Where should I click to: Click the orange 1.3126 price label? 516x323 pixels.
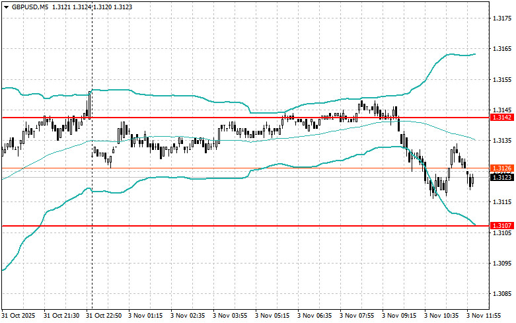[x=502, y=168]
